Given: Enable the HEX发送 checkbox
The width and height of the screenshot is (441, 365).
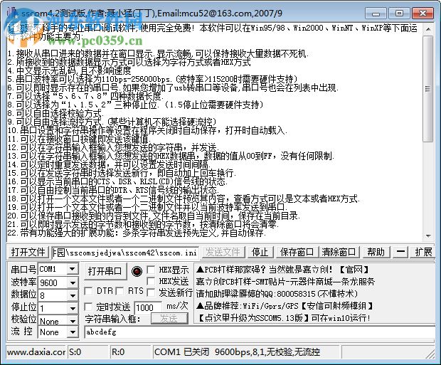Looking at the screenshot, I should pos(151,281).
